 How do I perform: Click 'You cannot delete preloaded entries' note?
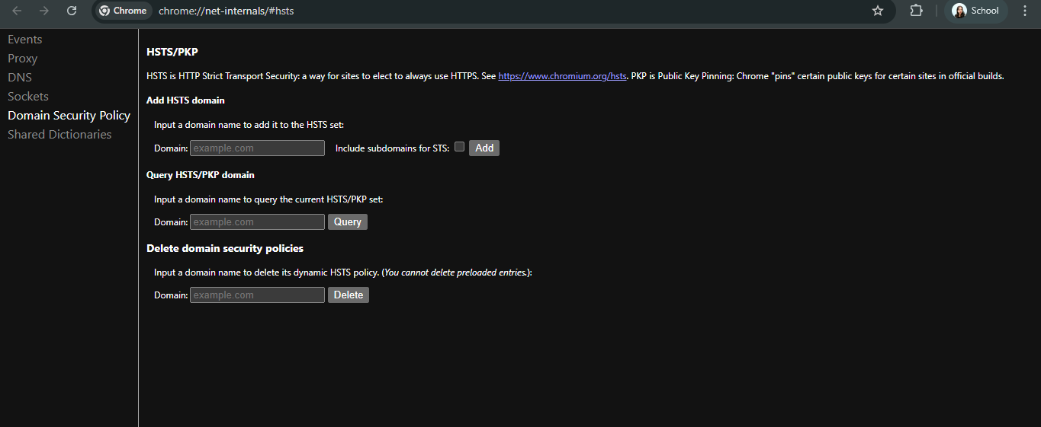(455, 272)
